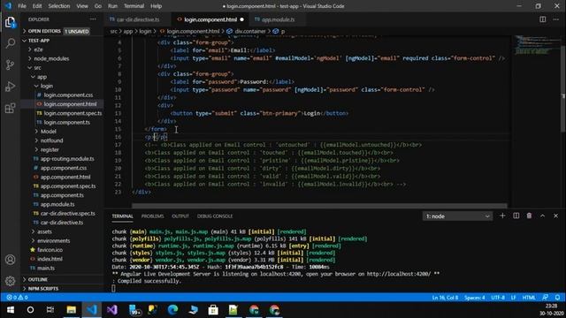Open the Selection menu
Viewport: 566px width, 318px height.
pyautogui.click(x=59, y=6)
